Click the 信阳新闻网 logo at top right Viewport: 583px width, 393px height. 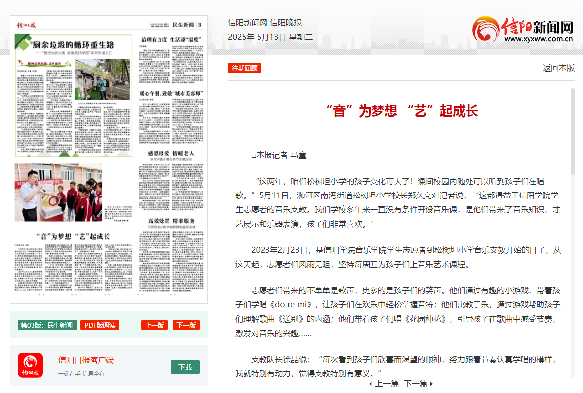(523, 29)
